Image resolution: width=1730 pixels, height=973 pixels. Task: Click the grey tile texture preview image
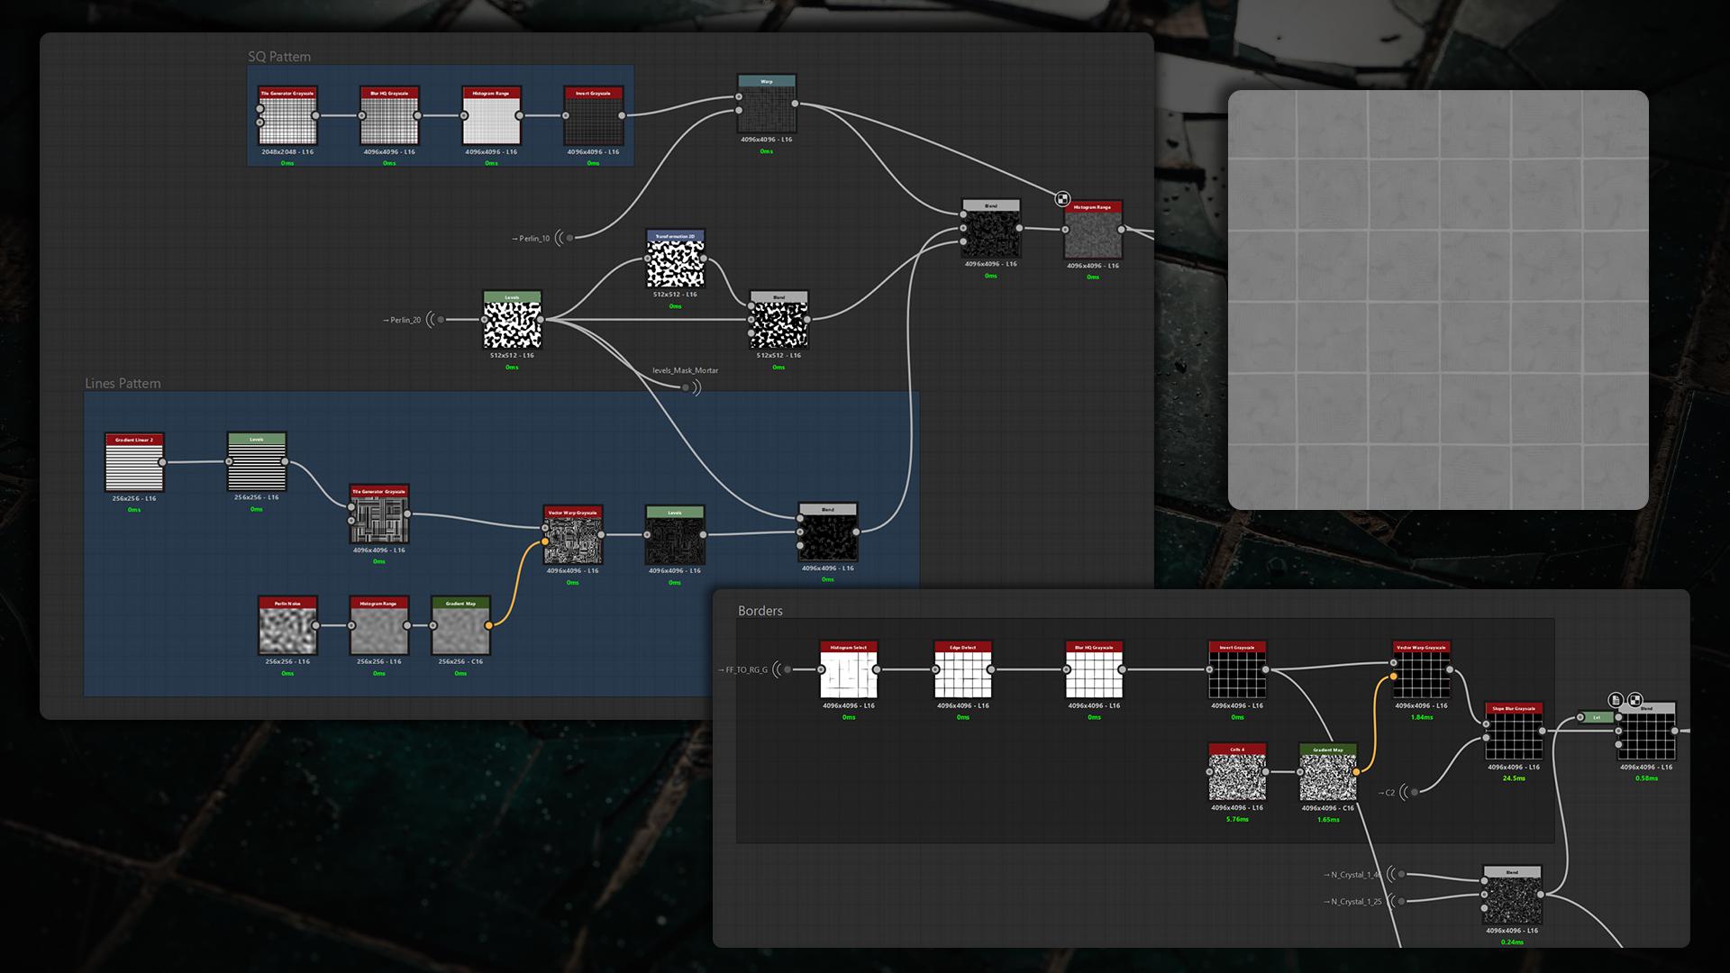[x=1438, y=300]
